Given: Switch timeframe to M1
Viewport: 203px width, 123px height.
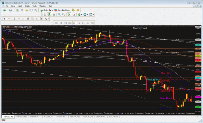Looking at the screenshot, I should pyautogui.click(x=56, y=23).
